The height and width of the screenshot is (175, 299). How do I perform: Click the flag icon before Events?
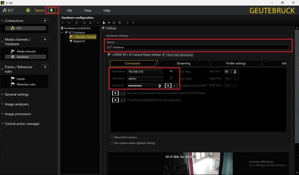12,79
